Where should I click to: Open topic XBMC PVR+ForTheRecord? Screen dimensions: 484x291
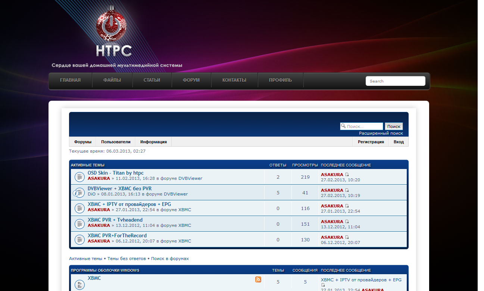(x=117, y=235)
